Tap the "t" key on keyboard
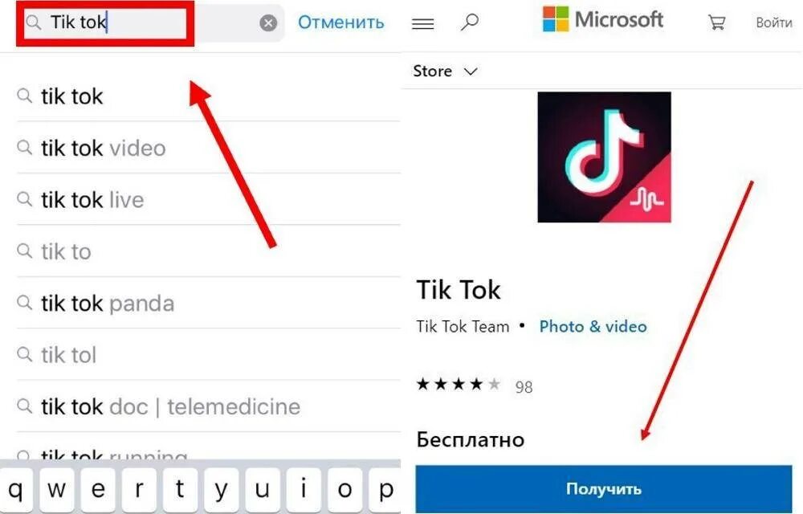The width and height of the screenshot is (803, 514). pos(180,490)
